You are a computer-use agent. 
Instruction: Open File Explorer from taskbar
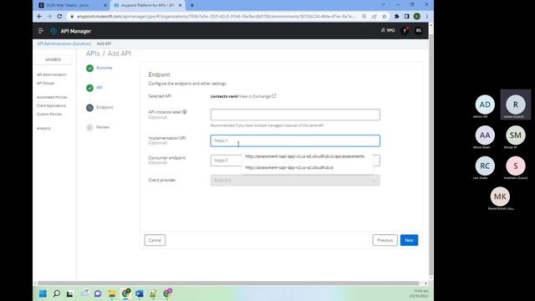click(112, 293)
